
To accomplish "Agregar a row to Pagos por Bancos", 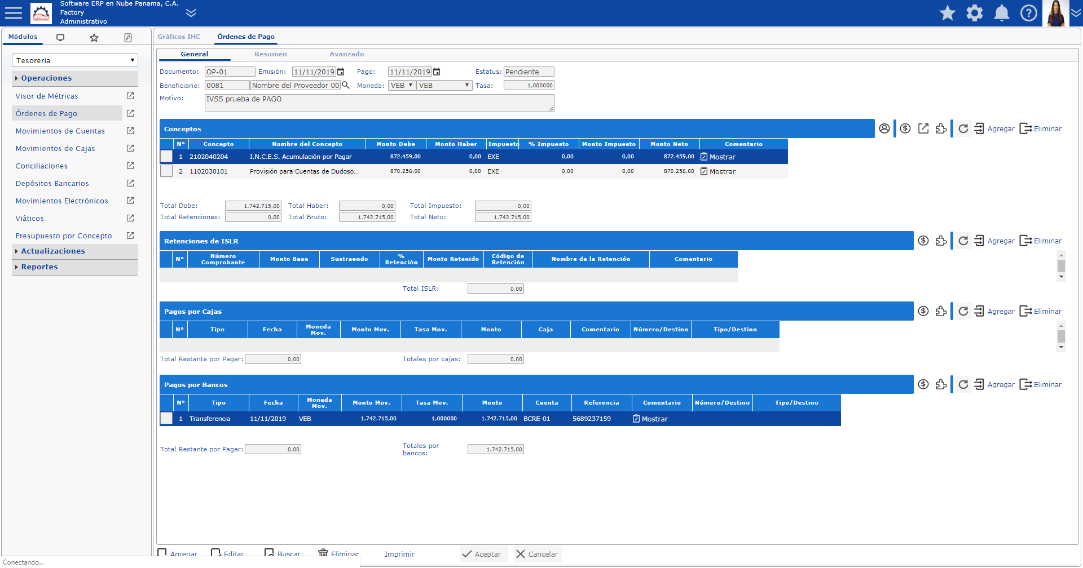I will point(994,384).
